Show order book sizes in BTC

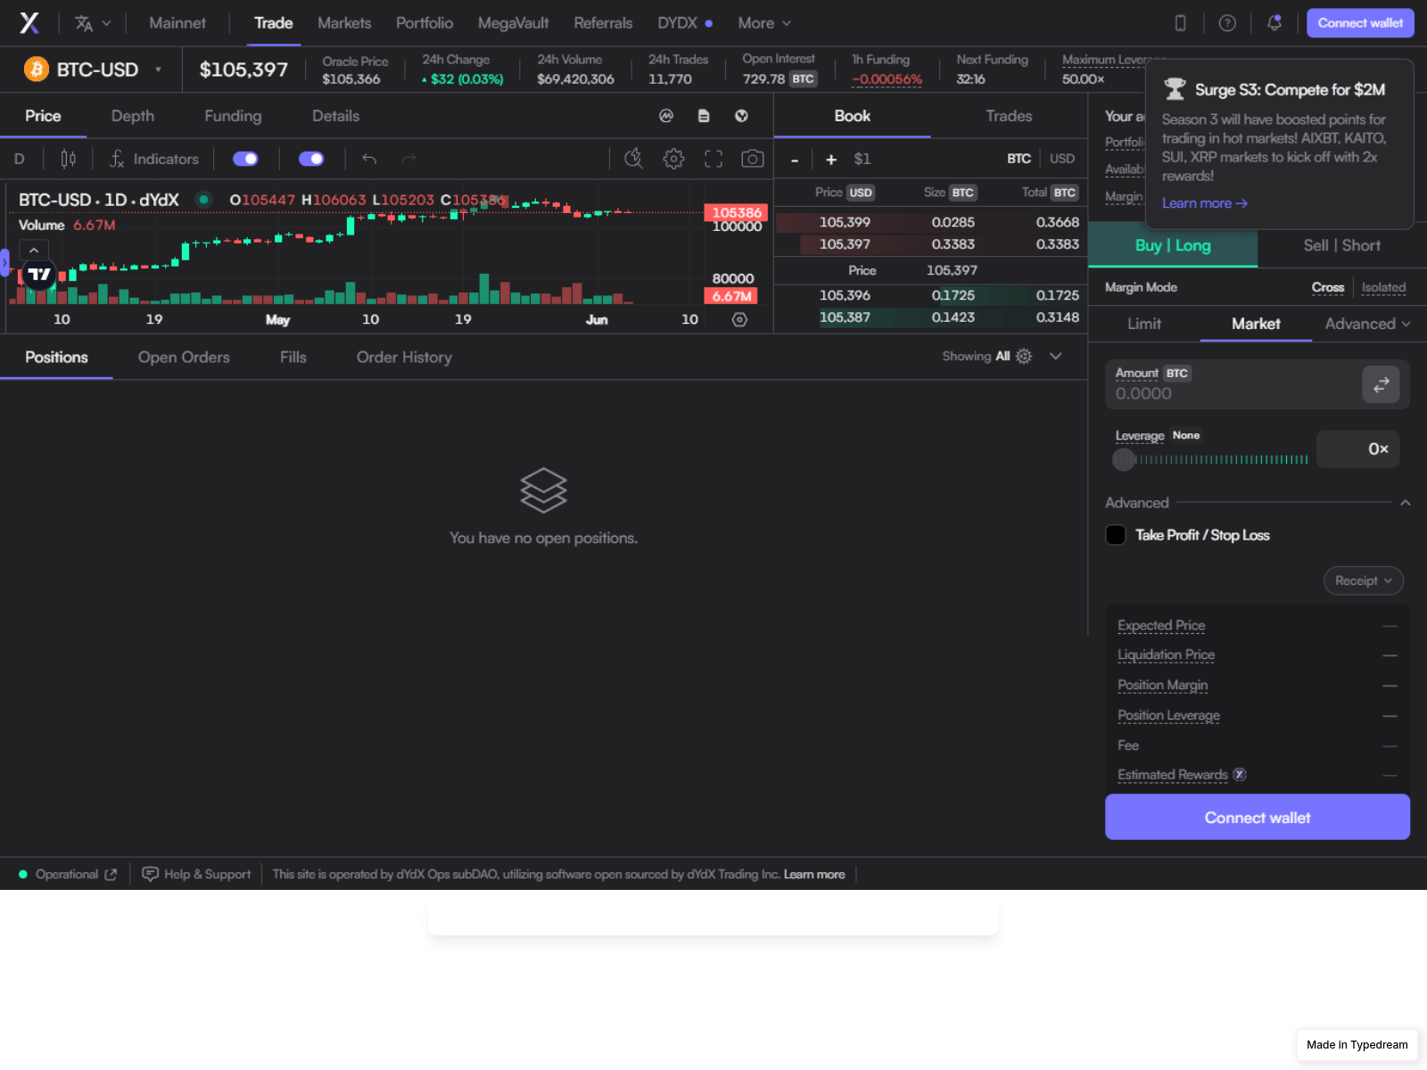1019,159
